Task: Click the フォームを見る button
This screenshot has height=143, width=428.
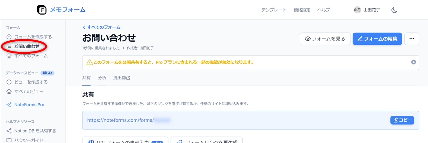Action: coord(325,39)
